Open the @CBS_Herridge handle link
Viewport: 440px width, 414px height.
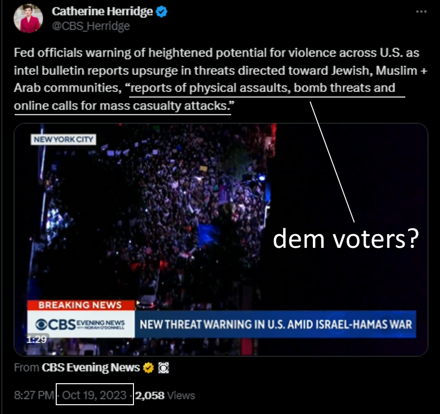click(90, 26)
